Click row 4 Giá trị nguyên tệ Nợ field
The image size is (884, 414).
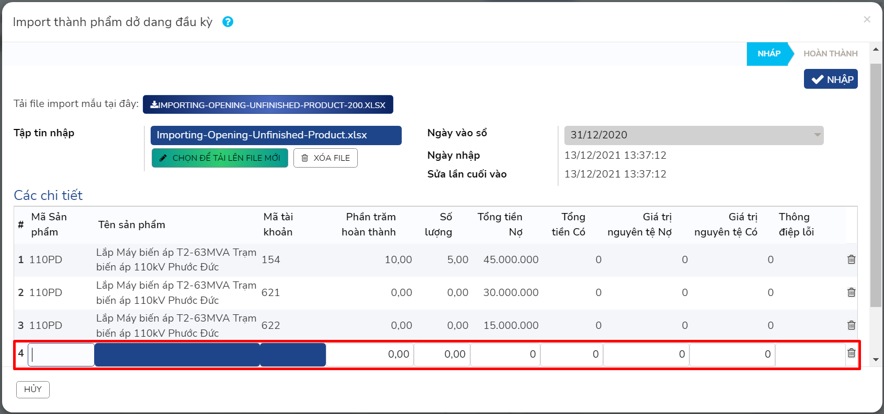pyautogui.click(x=646, y=354)
